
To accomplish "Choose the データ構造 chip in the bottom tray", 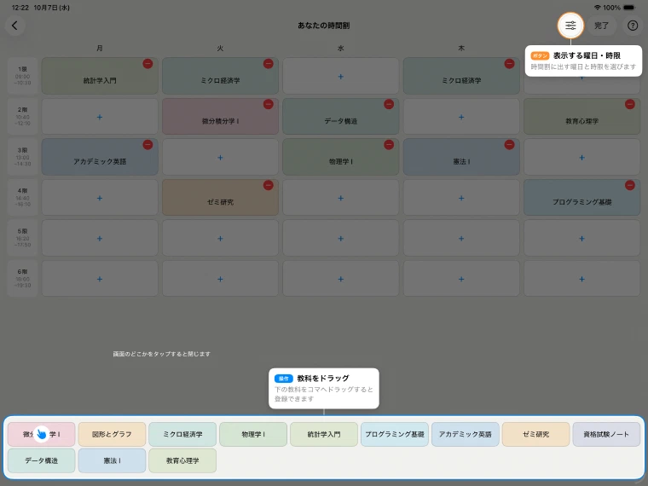I will point(41,460).
